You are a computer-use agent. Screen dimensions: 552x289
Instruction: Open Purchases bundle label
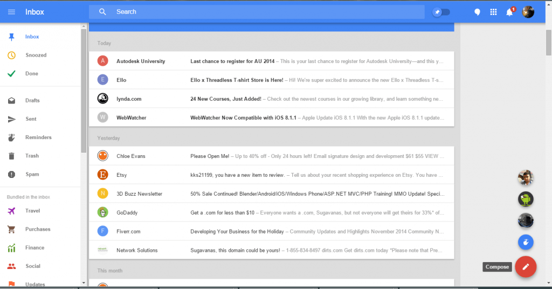tap(38, 229)
